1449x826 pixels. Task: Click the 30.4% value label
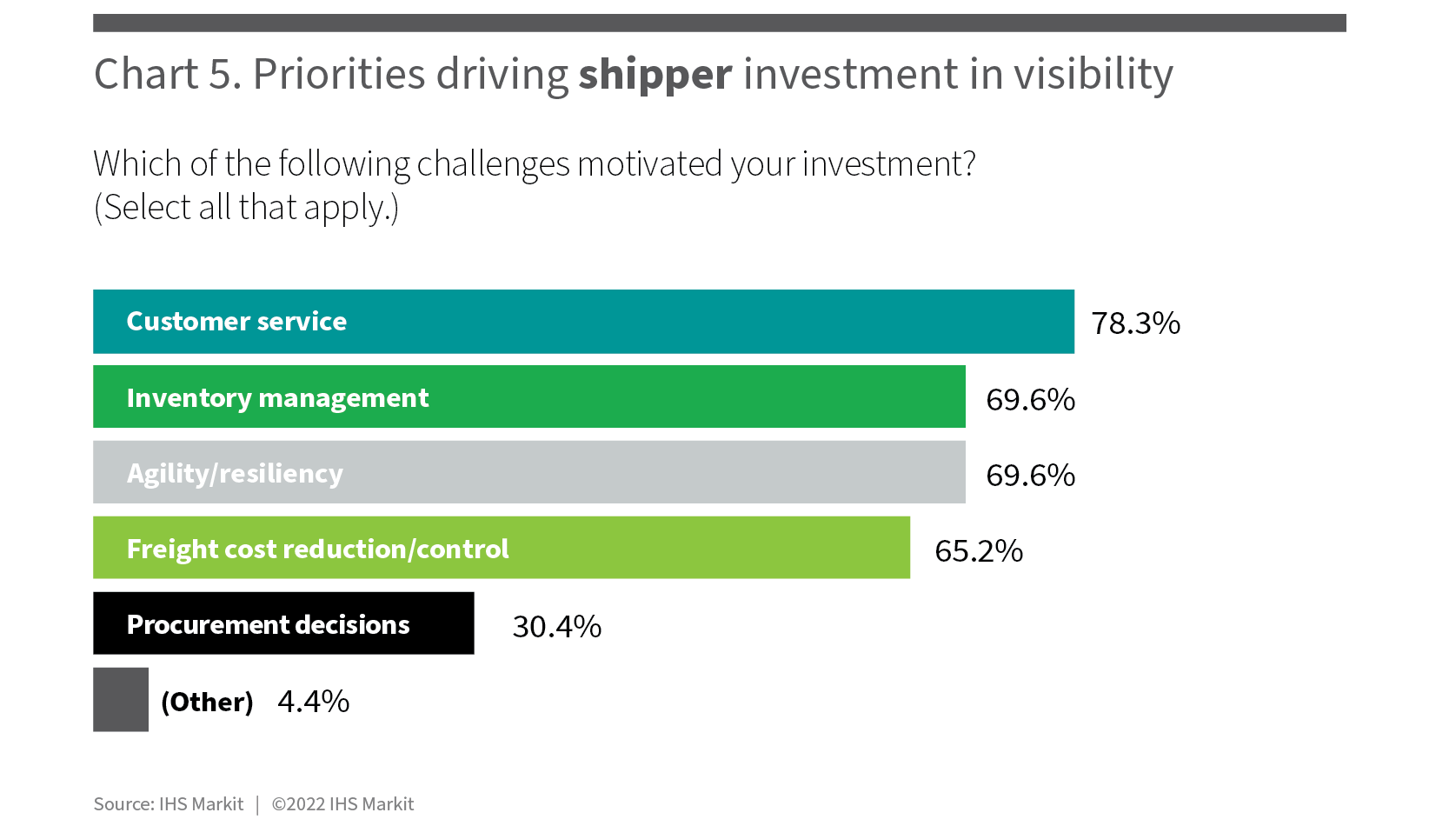pyautogui.click(x=557, y=627)
